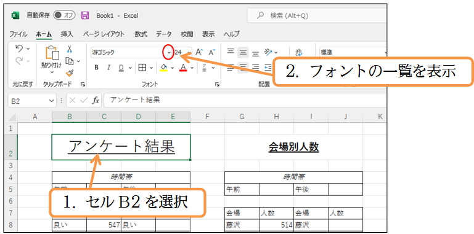
Task: Apply the red font color
Action: pos(183,68)
